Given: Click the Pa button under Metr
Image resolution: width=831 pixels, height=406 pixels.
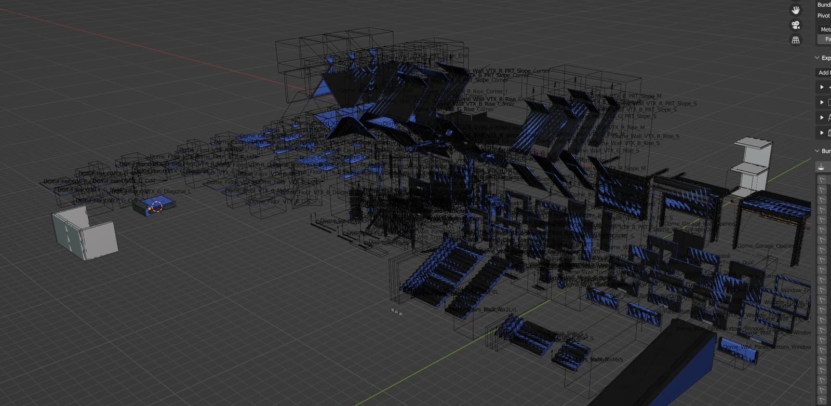Looking at the screenshot, I should point(825,39).
